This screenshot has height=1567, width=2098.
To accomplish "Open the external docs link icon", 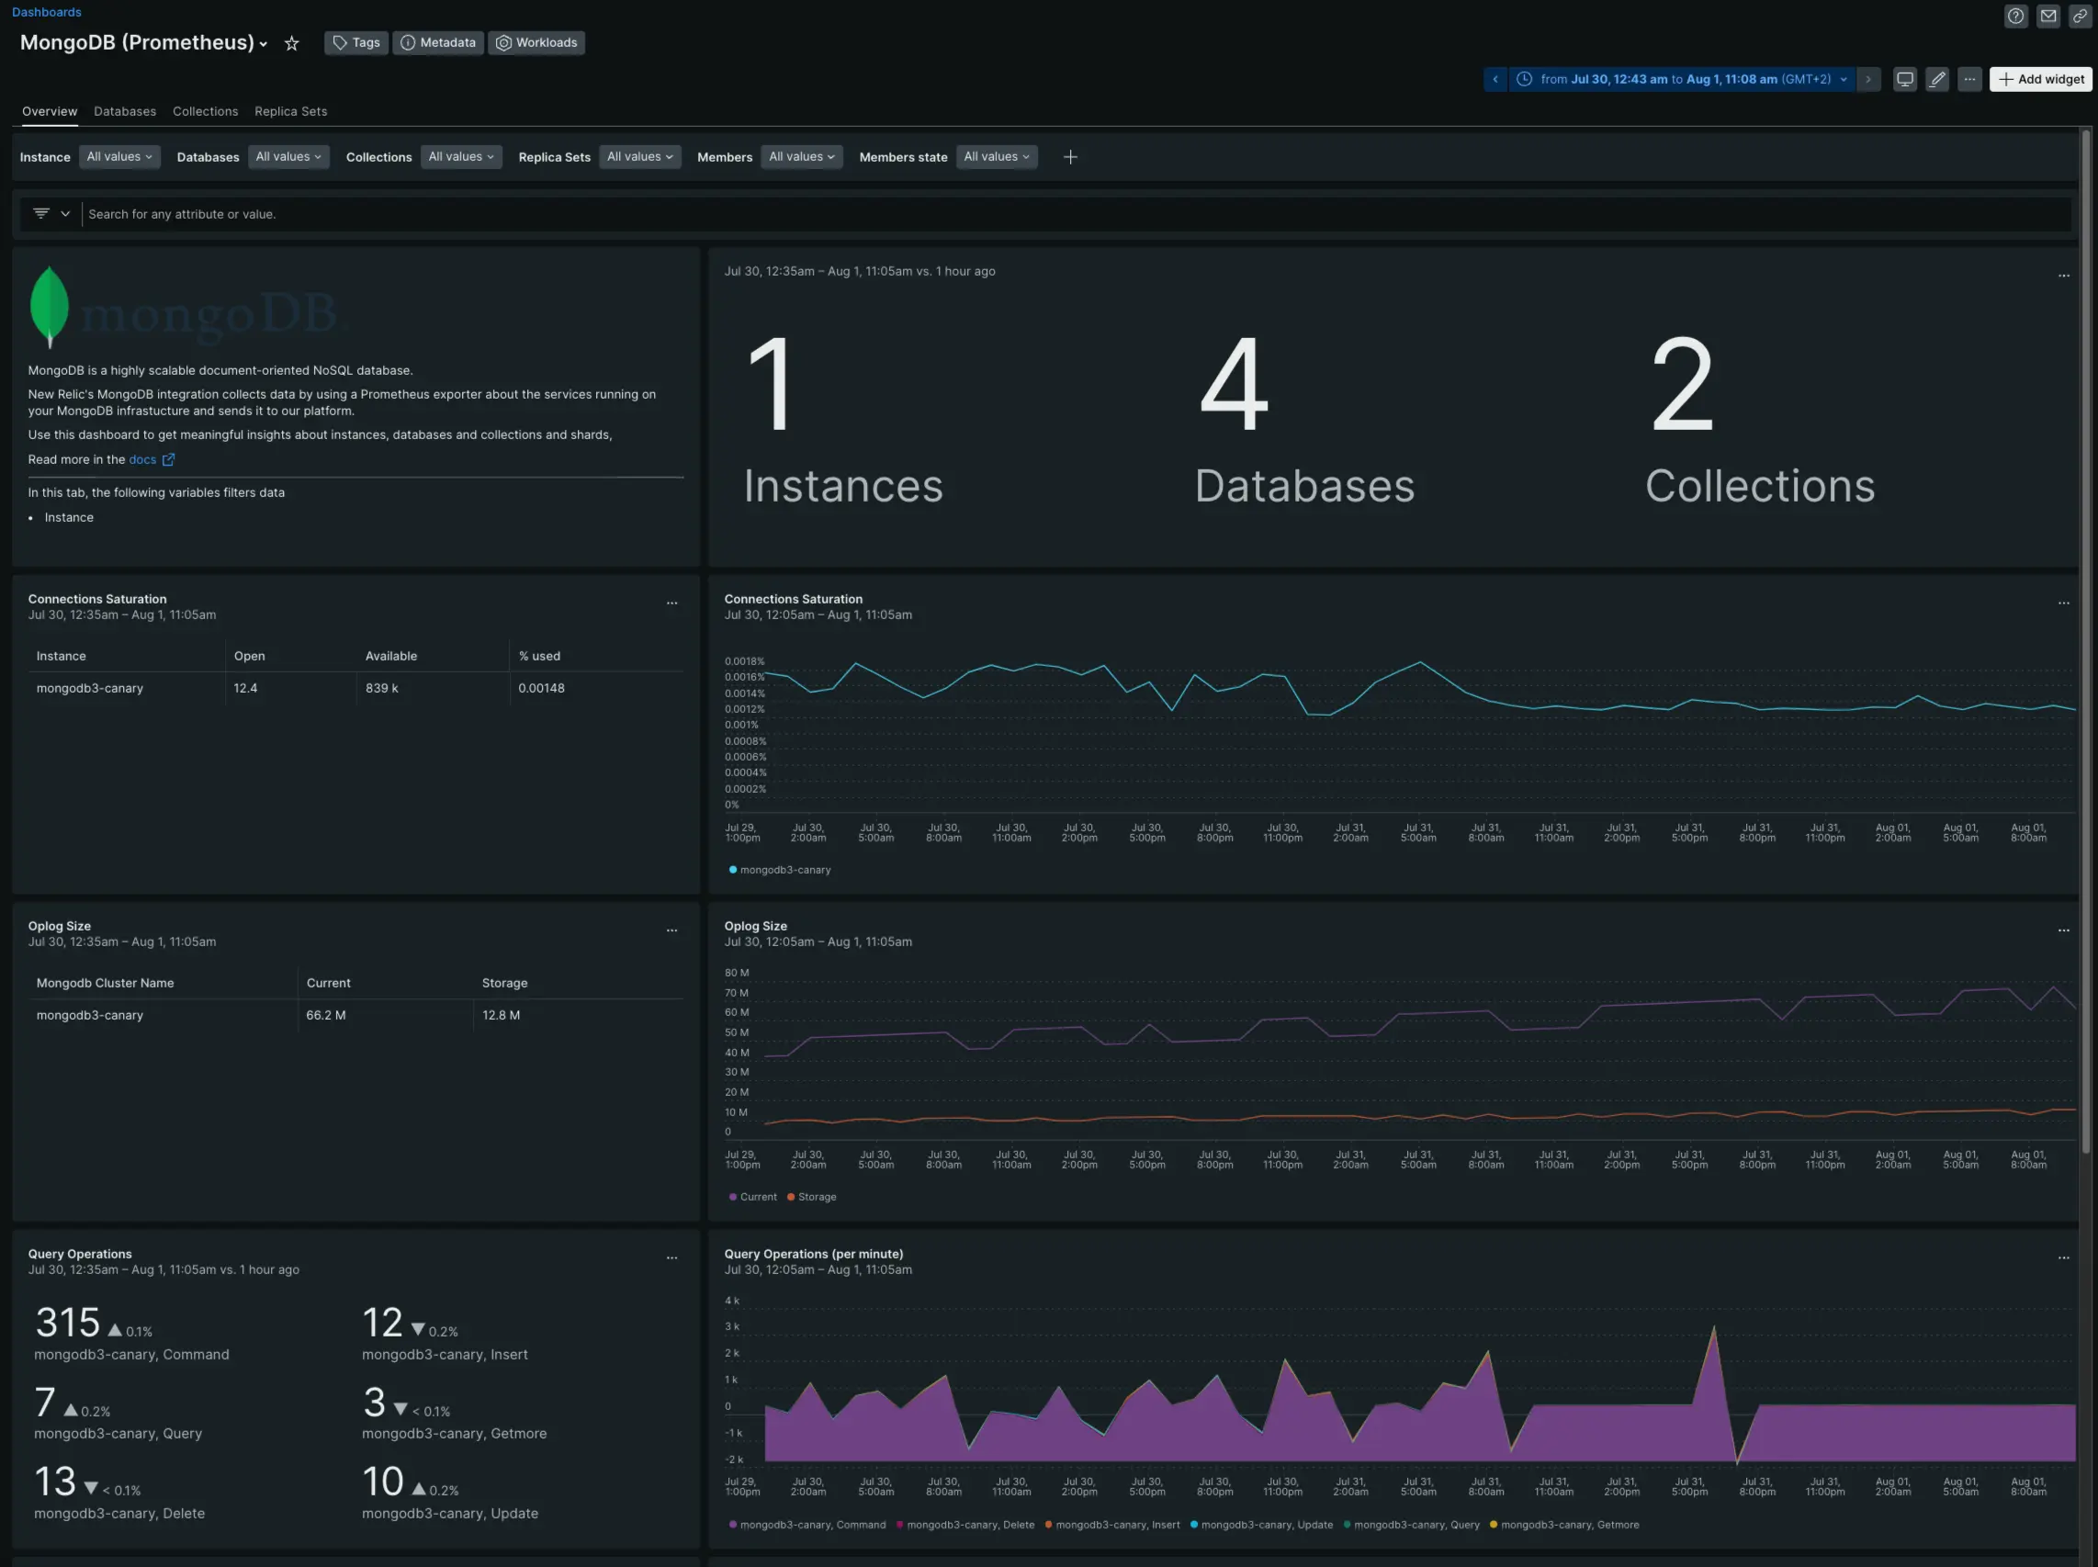I will pos(168,460).
